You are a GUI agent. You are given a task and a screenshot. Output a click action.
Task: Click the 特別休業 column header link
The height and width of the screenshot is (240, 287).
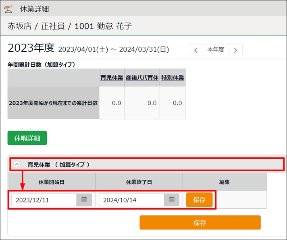[x=172, y=78]
